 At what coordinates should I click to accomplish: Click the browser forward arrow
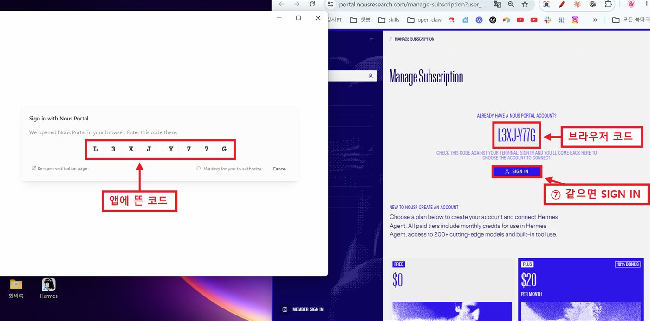297,4
